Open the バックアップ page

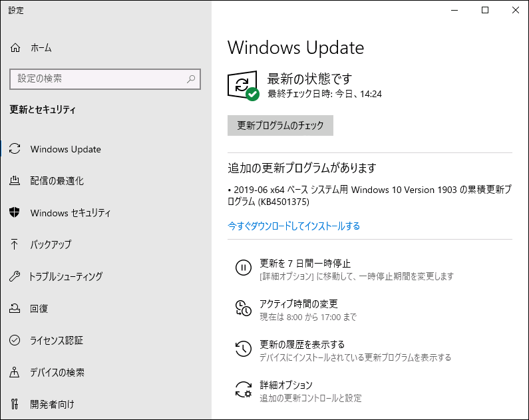(51, 244)
